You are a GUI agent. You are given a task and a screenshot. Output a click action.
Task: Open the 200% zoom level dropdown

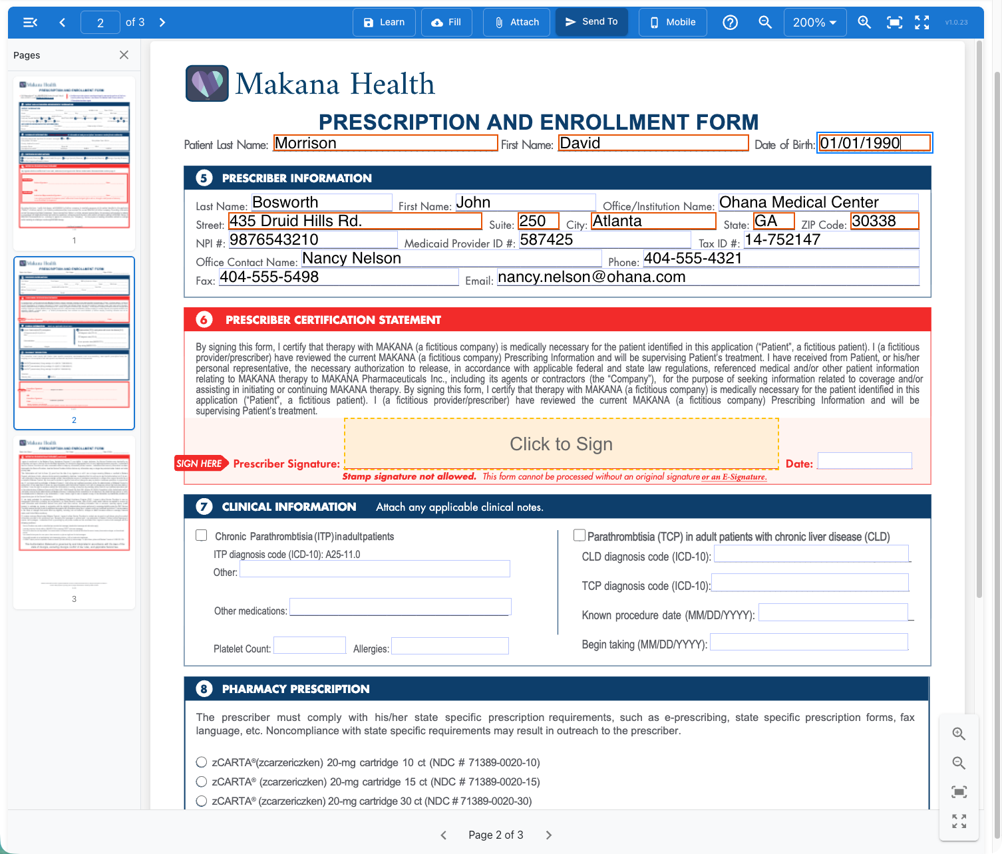pyautogui.click(x=815, y=23)
